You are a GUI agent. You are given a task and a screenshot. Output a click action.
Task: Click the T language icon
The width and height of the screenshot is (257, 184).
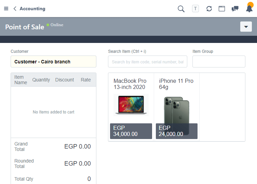point(195,9)
